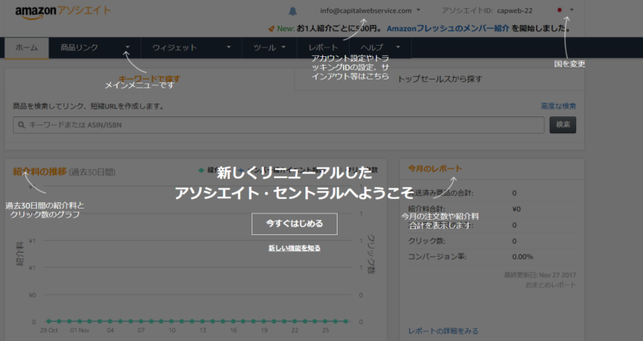Switch to the キーワードで探す tab
643x341 pixels.
(149, 79)
